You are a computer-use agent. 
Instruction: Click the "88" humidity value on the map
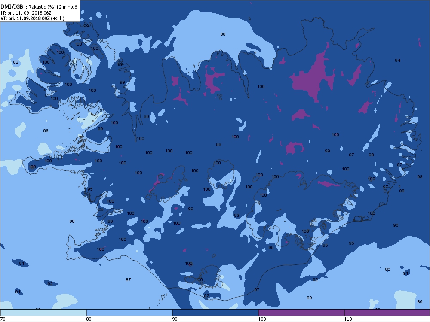coord(223,34)
